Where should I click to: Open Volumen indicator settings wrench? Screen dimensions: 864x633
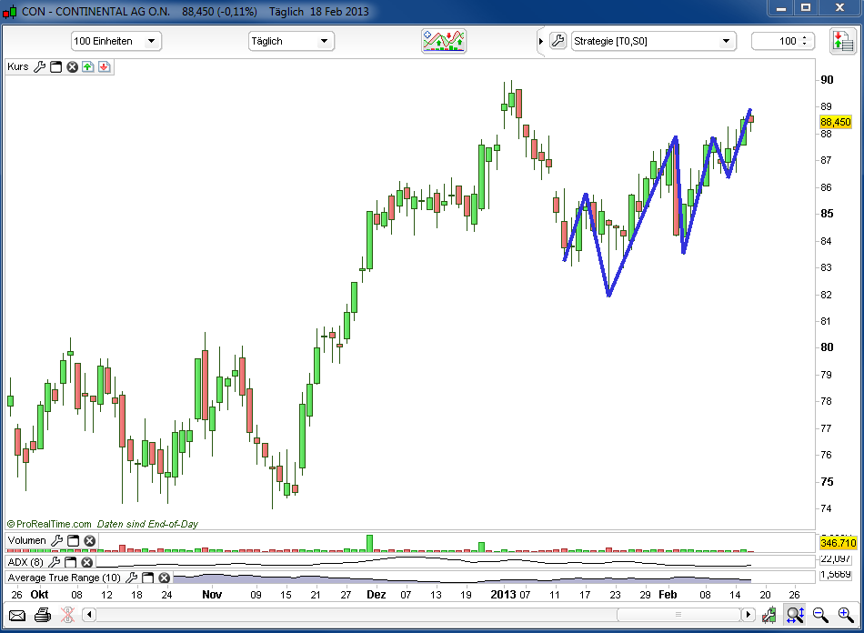[x=56, y=540]
